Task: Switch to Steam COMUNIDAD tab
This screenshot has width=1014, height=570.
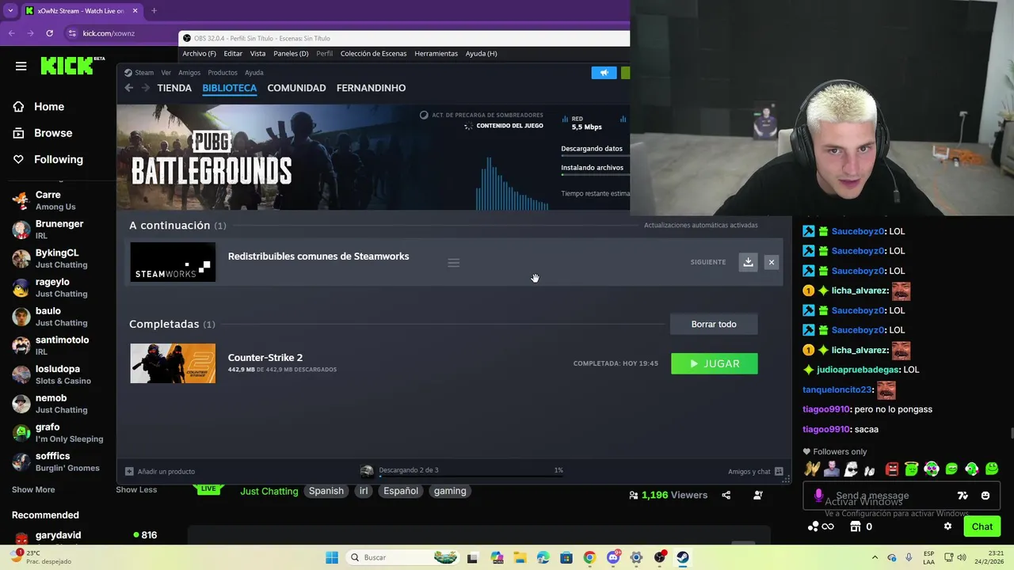Action: pyautogui.click(x=296, y=88)
